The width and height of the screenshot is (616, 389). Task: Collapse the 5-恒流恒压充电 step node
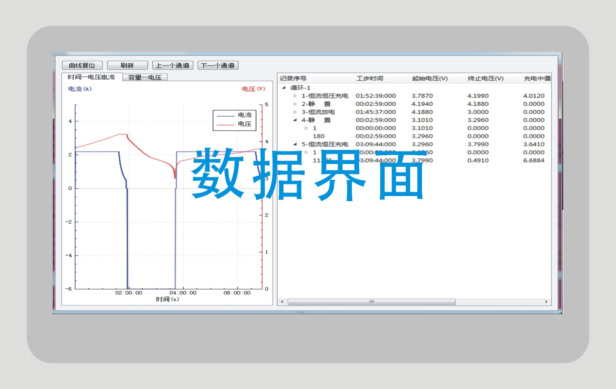click(295, 144)
